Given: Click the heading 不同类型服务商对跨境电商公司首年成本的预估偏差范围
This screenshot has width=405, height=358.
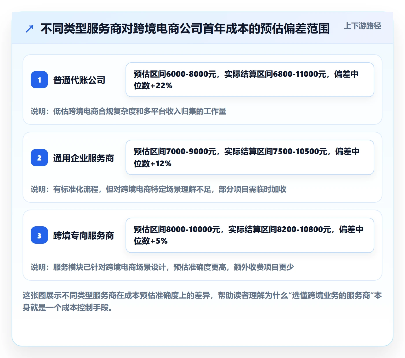Looking at the screenshot, I should click(x=185, y=29).
